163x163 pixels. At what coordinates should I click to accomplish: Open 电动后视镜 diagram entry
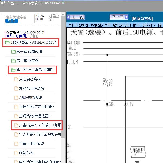coord(40,162)
